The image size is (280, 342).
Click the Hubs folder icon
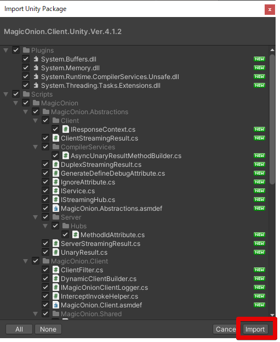(66, 226)
